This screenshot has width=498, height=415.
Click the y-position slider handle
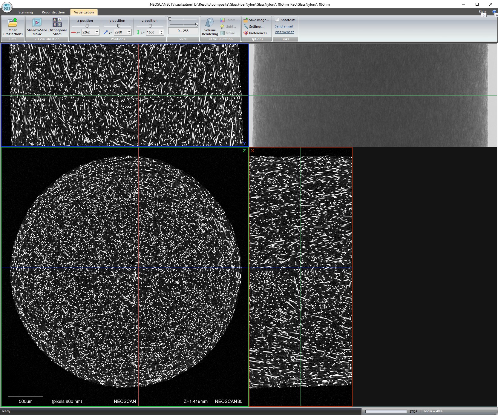click(119, 26)
